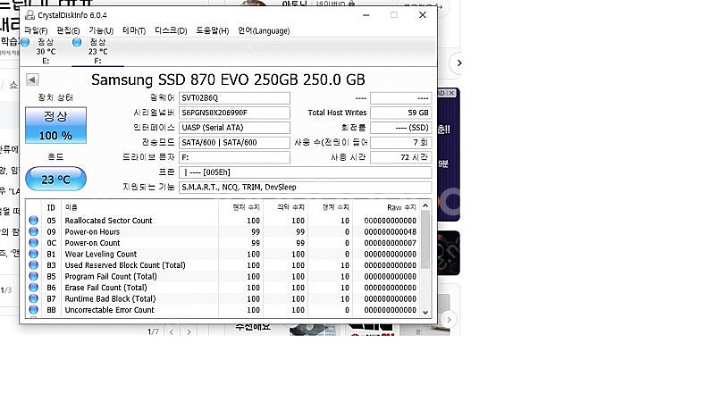Select Program Fail Count (Total) text
715x402 pixels.
(x=111, y=276)
